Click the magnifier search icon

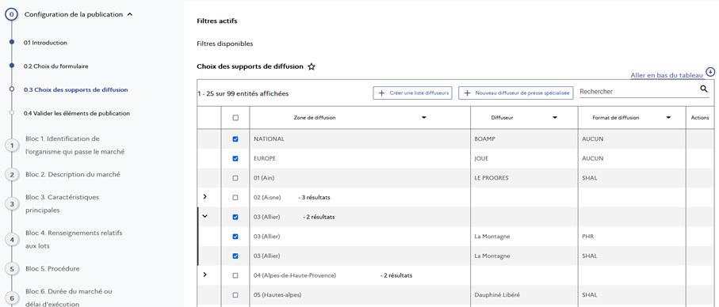[x=704, y=89]
